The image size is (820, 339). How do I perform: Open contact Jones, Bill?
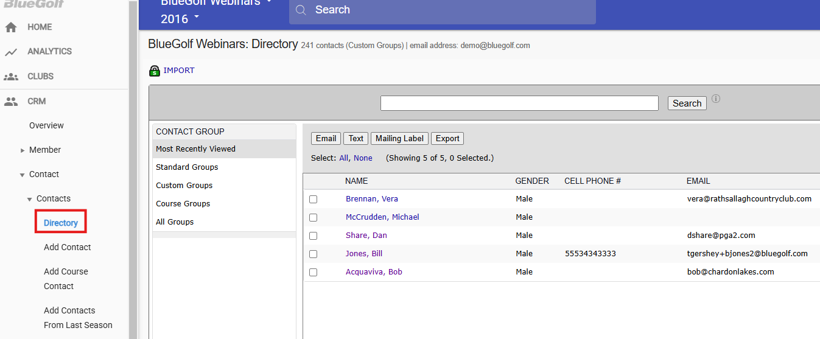tap(364, 254)
